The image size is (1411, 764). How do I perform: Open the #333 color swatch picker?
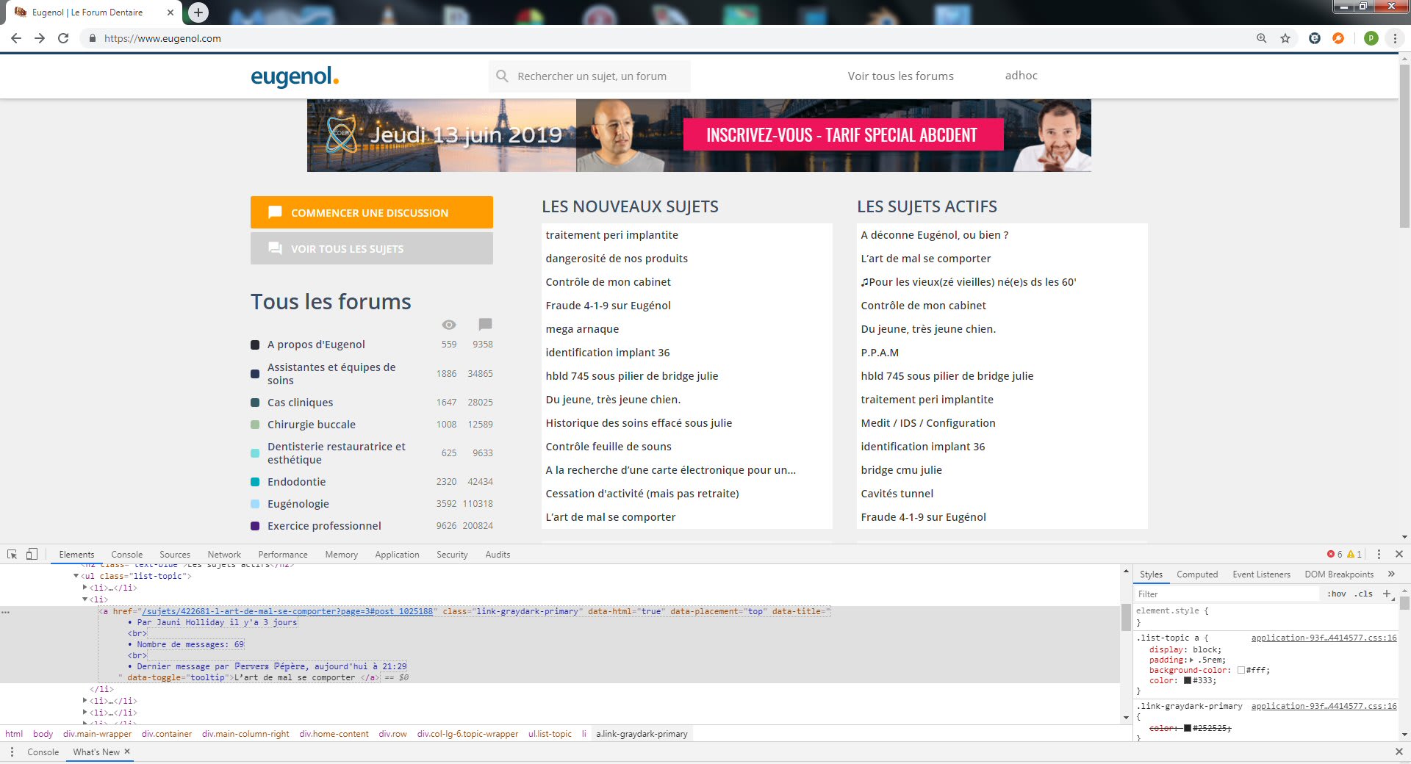pos(1188,680)
